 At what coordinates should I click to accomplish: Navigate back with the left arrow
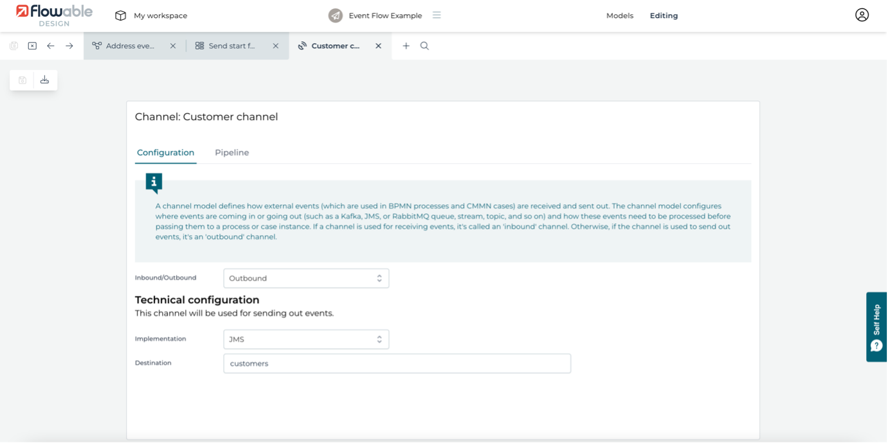pyautogui.click(x=51, y=46)
